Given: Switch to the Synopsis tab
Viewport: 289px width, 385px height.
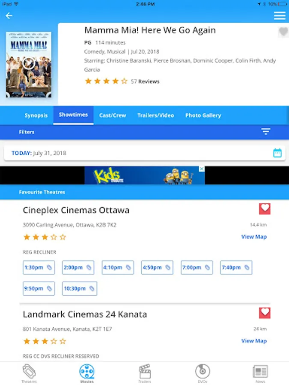Looking at the screenshot, I should click(36, 115).
